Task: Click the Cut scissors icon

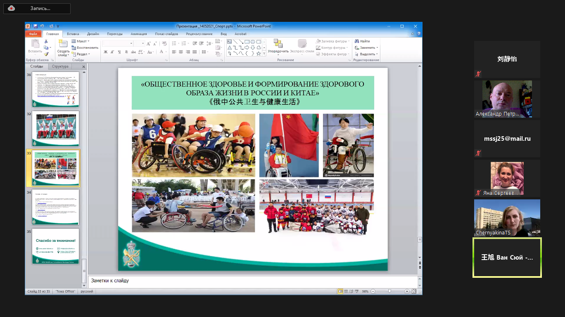Action: [x=46, y=41]
